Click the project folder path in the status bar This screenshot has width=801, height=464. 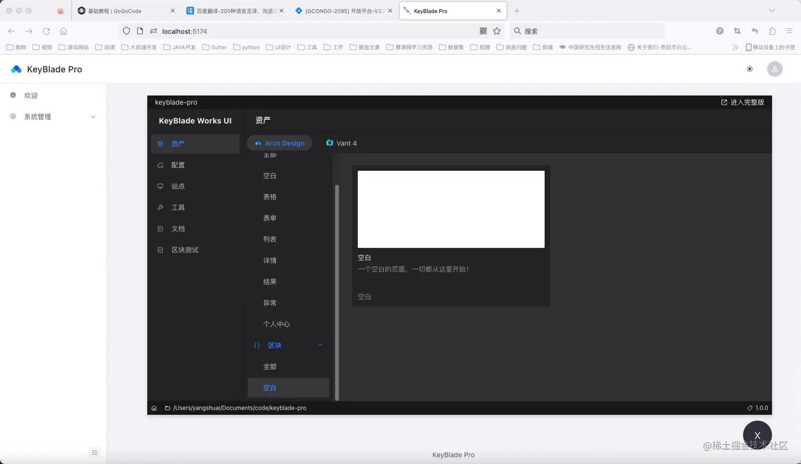(x=236, y=408)
